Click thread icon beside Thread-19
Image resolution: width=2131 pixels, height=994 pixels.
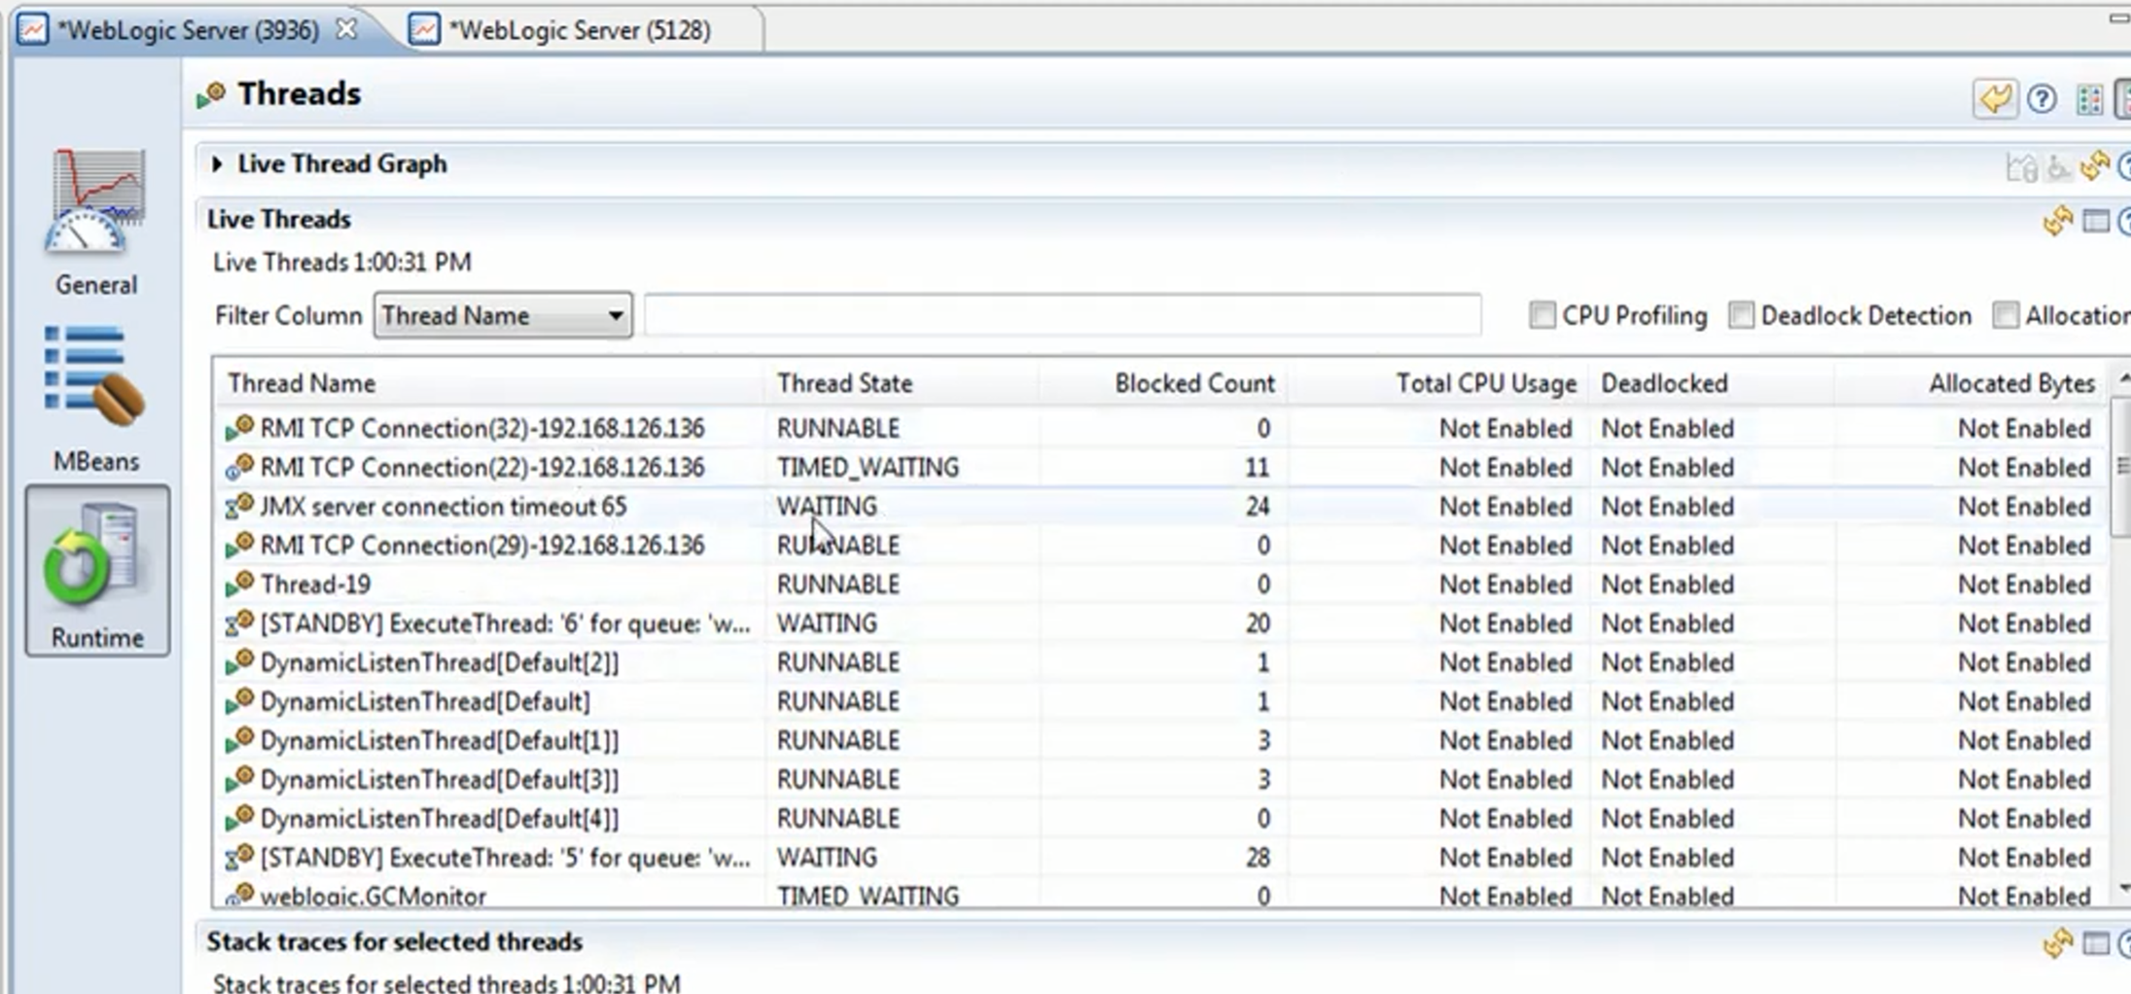tap(239, 584)
